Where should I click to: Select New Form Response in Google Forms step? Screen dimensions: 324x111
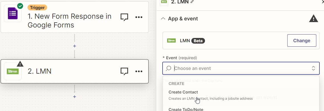(x=75, y=17)
